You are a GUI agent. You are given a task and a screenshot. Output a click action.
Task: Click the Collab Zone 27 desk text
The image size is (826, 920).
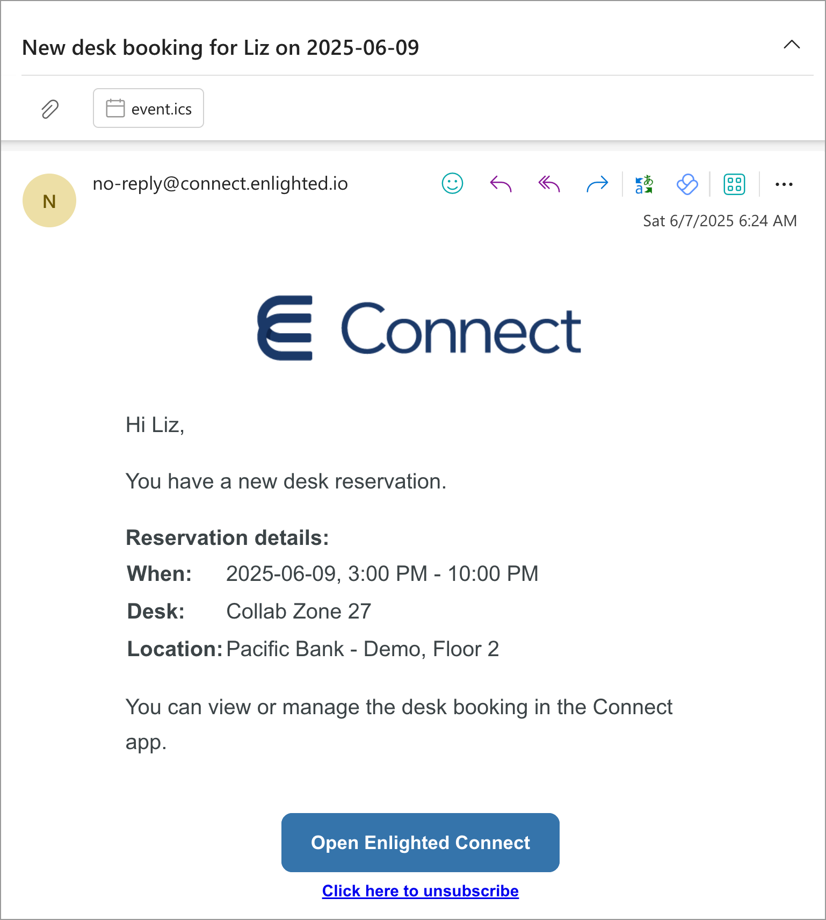pos(299,612)
